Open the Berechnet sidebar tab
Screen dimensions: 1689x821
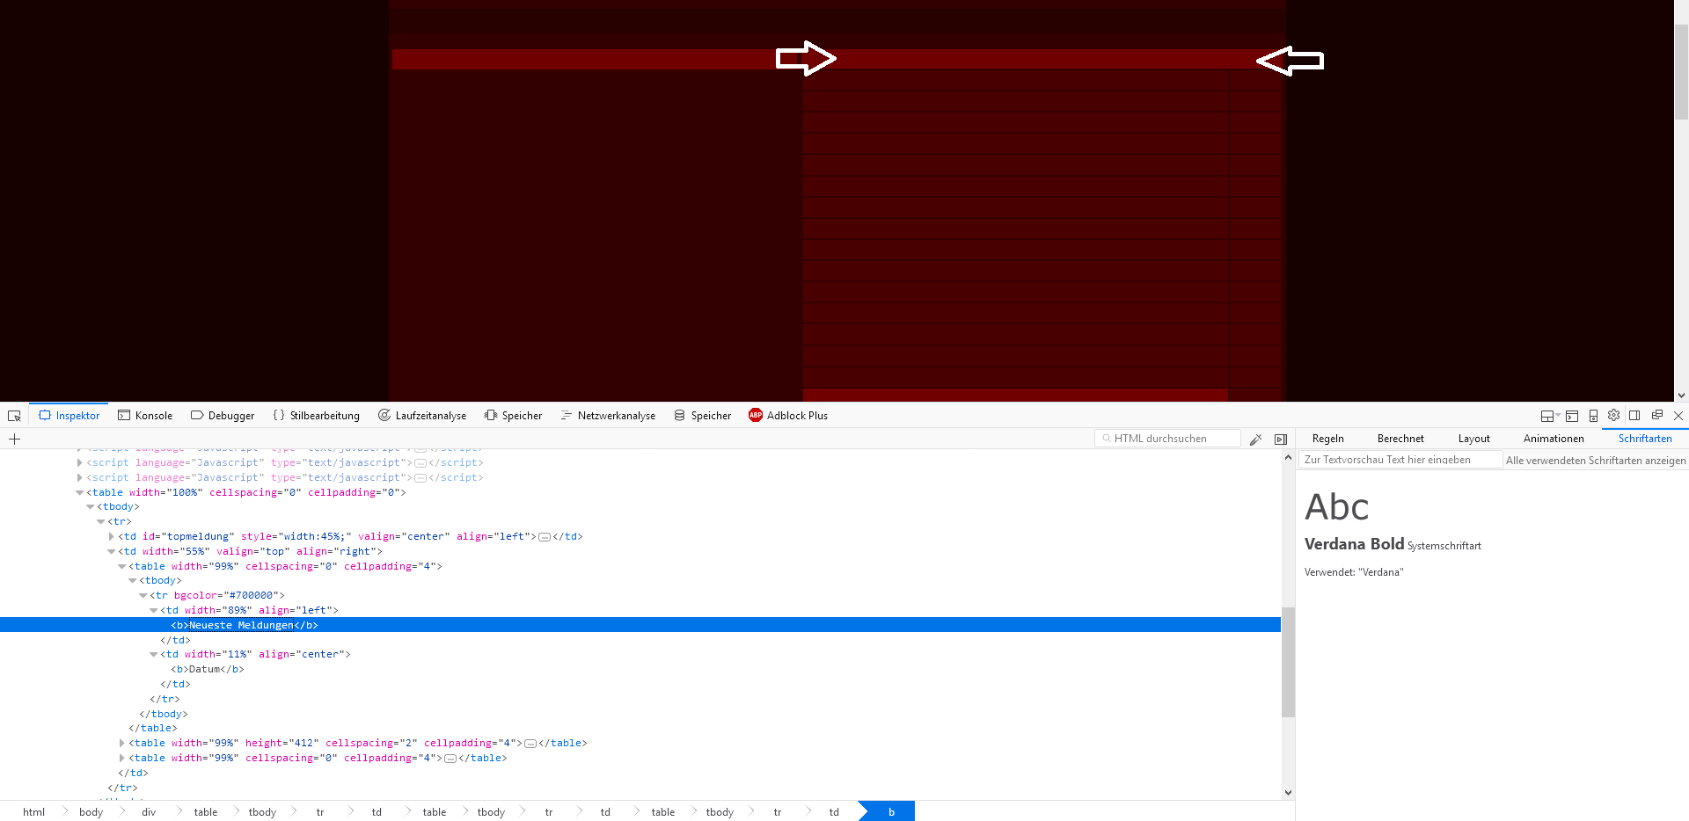pos(1400,439)
